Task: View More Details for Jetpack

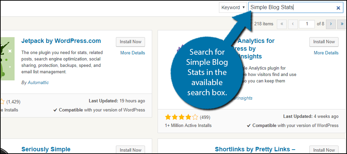Action: click(132, 53)
